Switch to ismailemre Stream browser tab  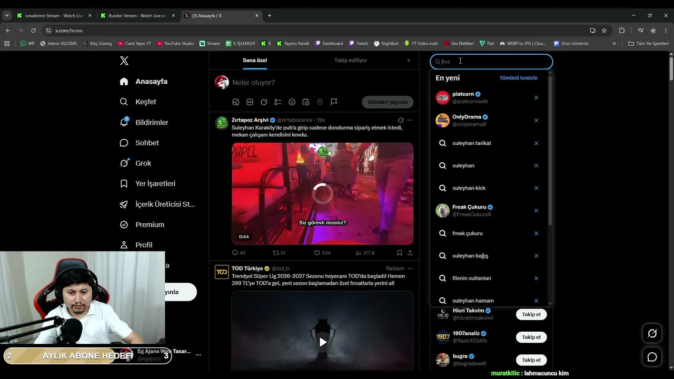click(54, 15)
